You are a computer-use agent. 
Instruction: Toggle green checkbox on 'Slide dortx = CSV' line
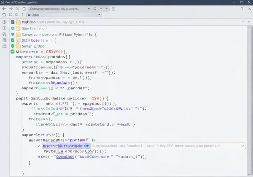[13, 51]
